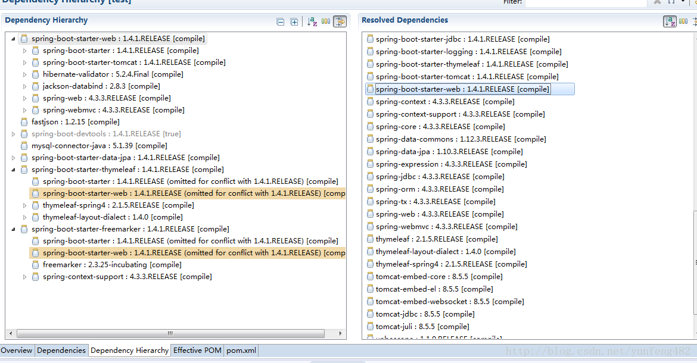Expand all nodes in Dependency Hierarchy
697x363 pixels.
pos(294,22)
